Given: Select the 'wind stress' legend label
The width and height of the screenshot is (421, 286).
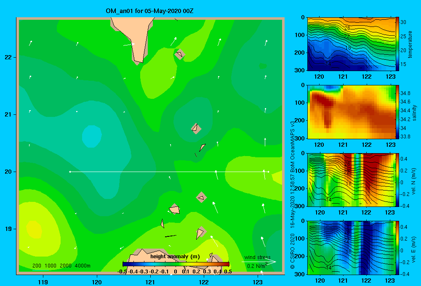Looking at the screenshot, I should tap(258, 257).
